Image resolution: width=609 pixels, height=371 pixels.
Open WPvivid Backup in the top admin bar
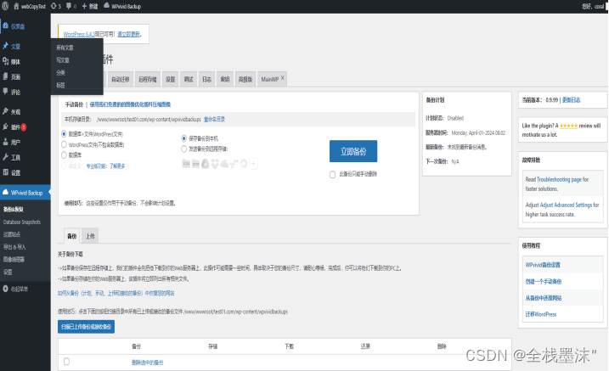122,6
